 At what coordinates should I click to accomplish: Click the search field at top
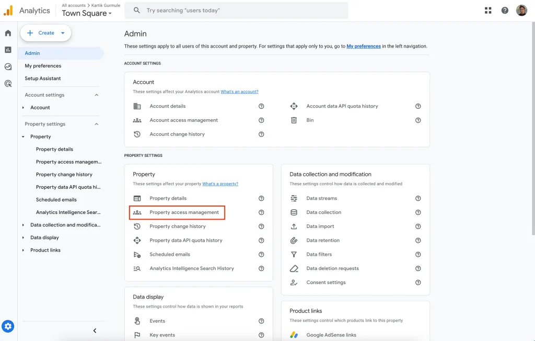click(236, 10)
